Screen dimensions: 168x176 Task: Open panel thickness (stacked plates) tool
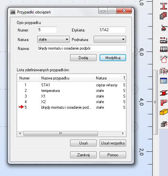(163, 16)
